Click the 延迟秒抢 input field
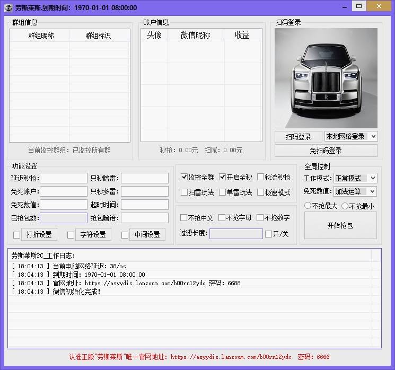This screenshot has width=395, height=370. pos(64,178)
